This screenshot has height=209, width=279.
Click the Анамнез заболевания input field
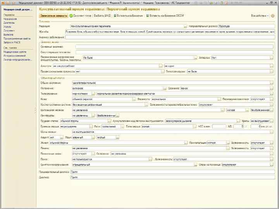pos(170,37)
